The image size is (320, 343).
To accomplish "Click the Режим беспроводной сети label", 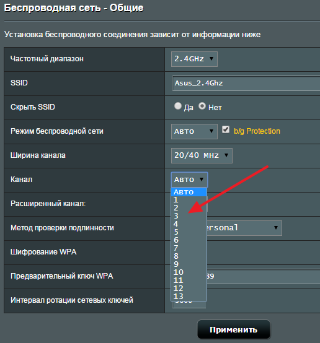I will [57, 131].
